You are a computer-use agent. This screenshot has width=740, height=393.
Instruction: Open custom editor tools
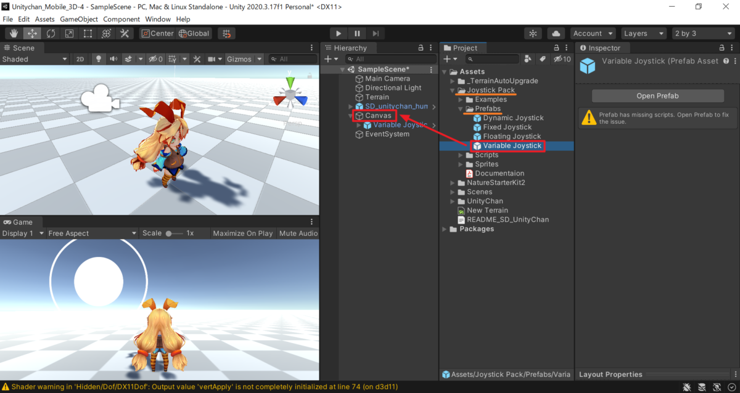click(x=125, y=33)
